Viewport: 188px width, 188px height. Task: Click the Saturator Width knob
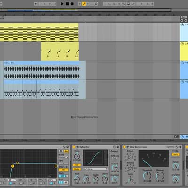[95, 179]
